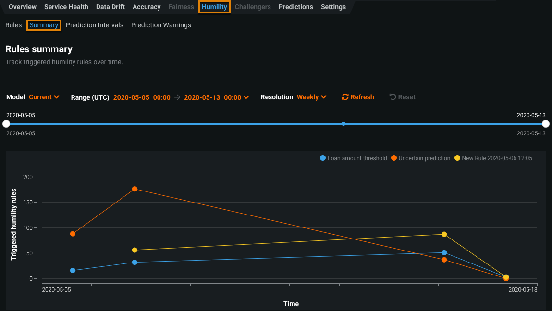Click the small midpoint marker on time slider
552x311 pixels.
[x=343, y=124]
